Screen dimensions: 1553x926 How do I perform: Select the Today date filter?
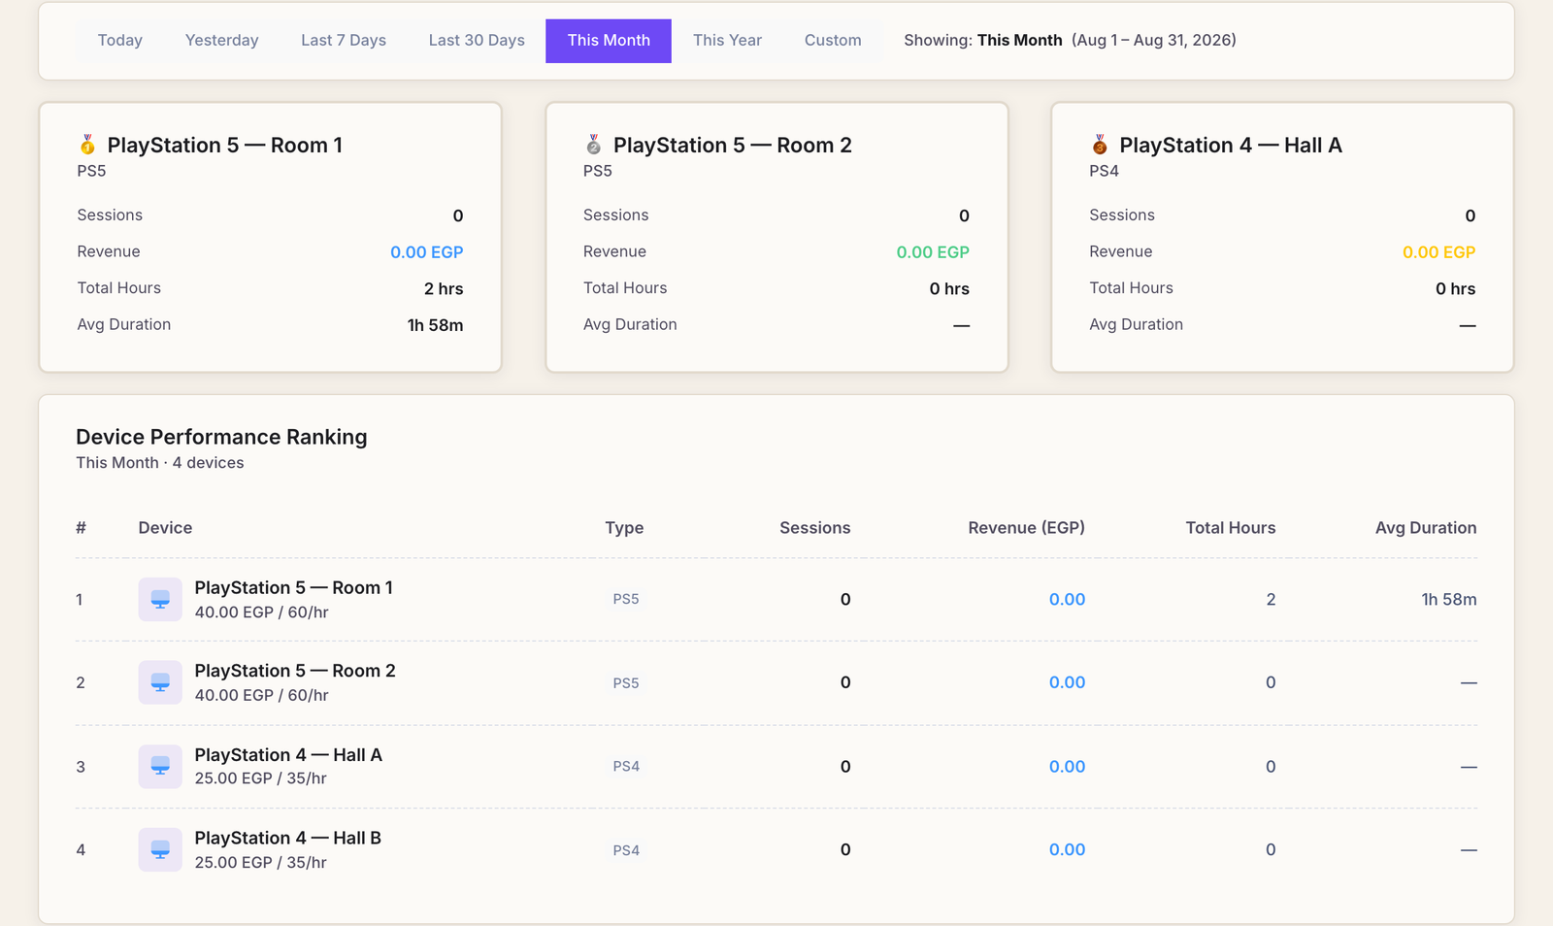pos(120,41)
